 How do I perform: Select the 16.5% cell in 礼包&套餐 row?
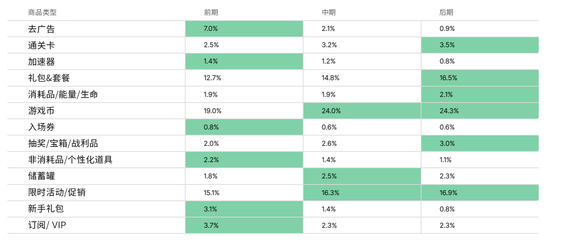tap(480, 78)
